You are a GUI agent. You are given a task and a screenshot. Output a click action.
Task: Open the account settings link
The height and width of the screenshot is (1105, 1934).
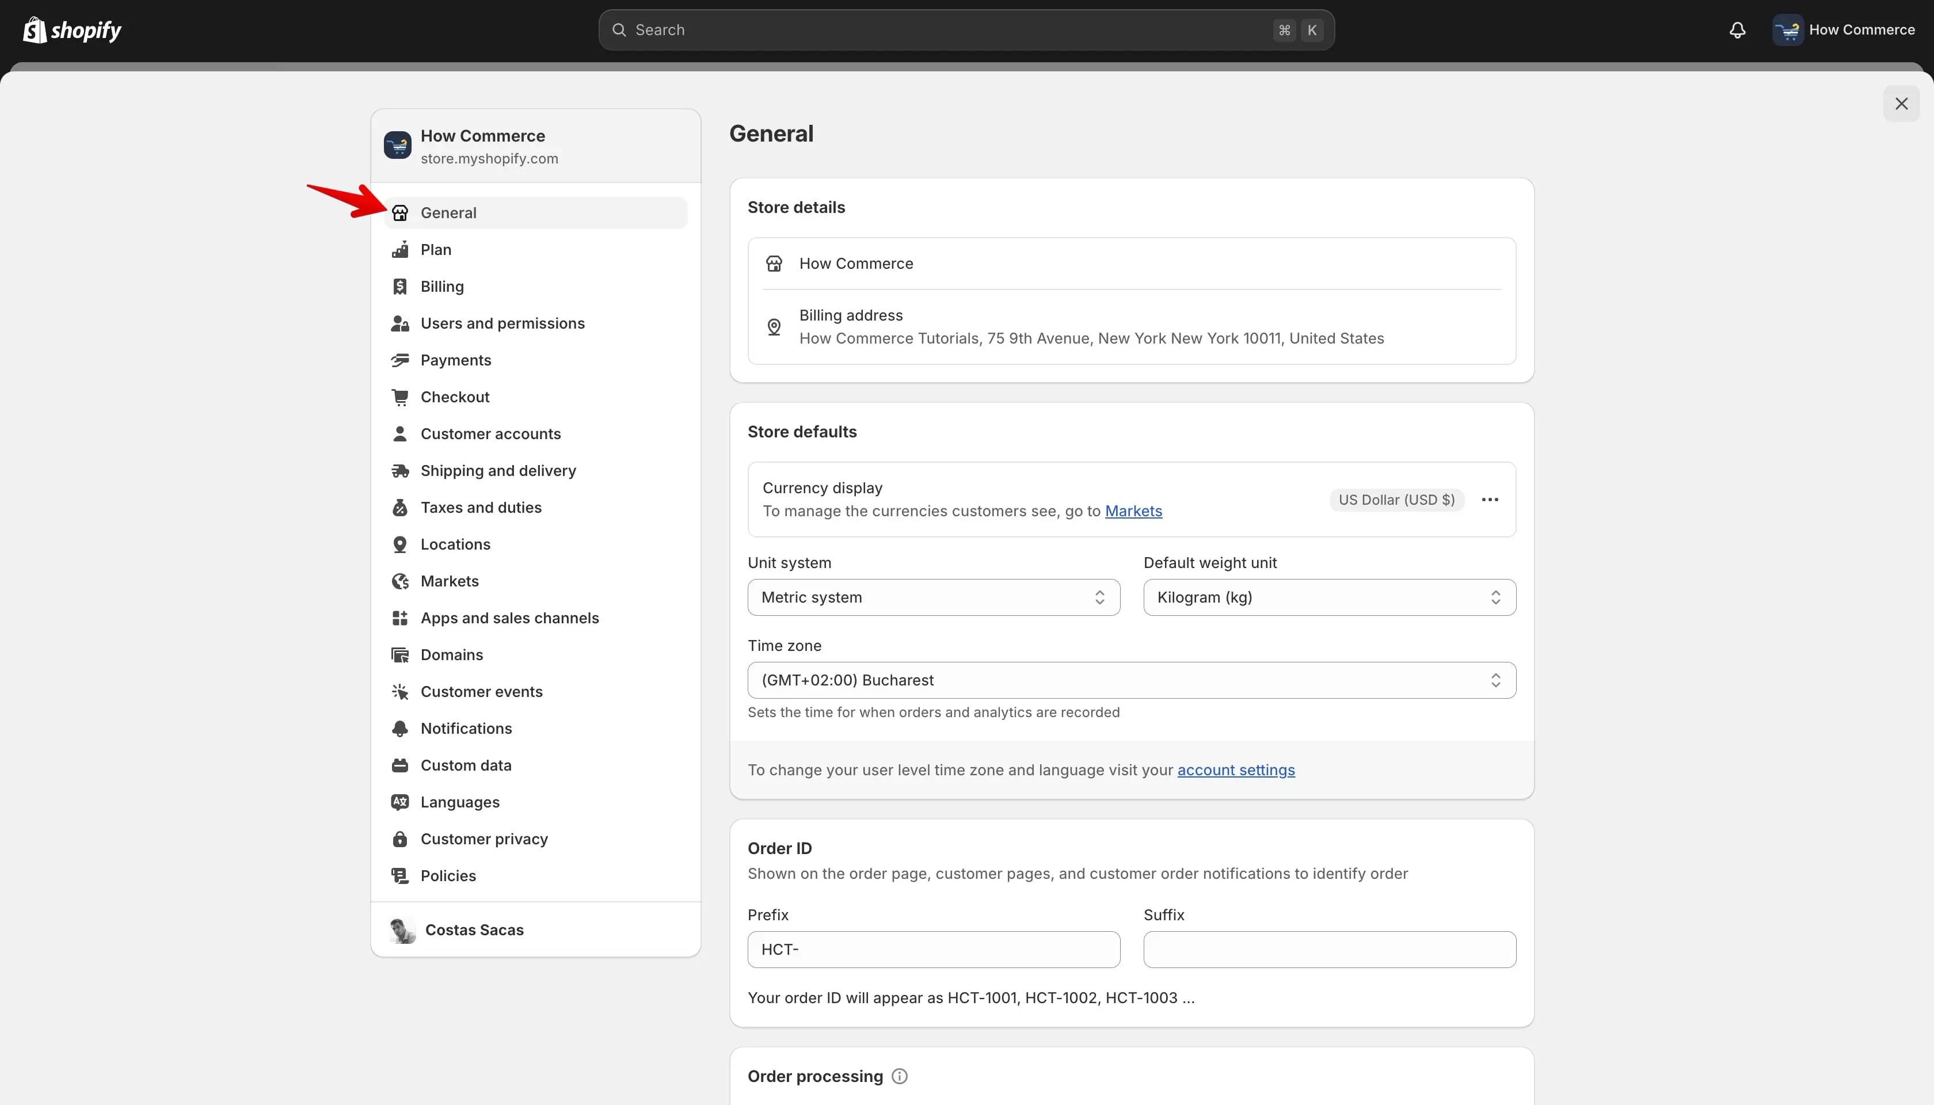1236,770
